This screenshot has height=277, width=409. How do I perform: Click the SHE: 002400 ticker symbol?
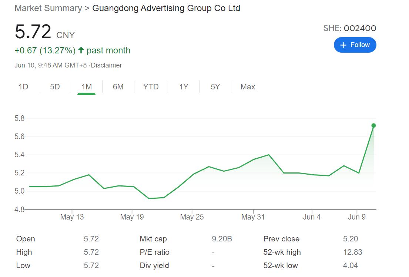click(x=349, y=28)
